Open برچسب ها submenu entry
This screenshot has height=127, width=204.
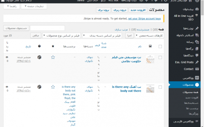192,108
